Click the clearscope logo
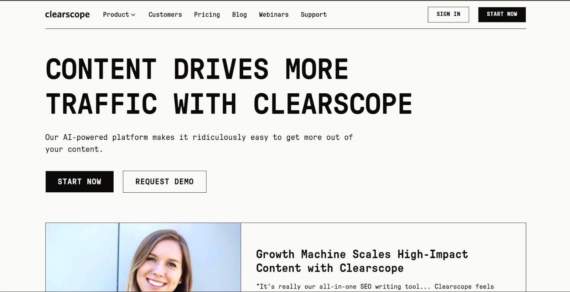 (67, 15)
